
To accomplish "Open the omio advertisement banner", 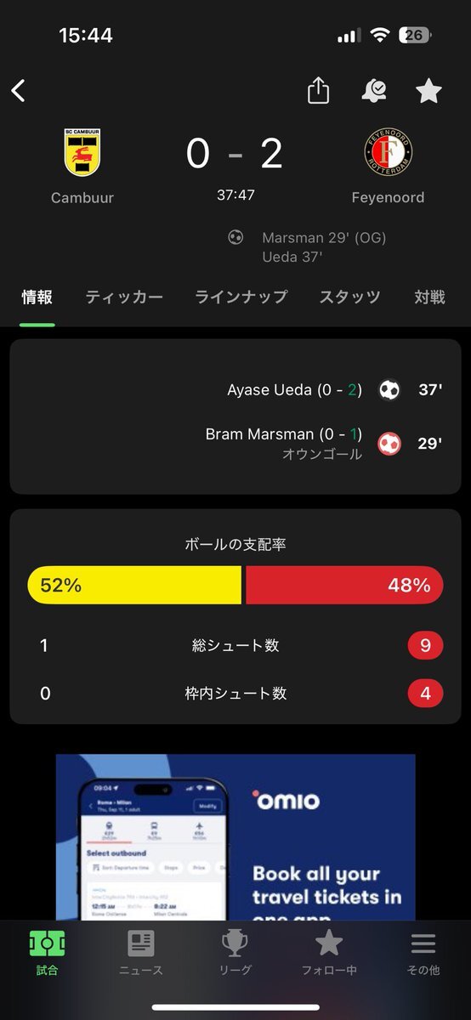I will (235, 837).
